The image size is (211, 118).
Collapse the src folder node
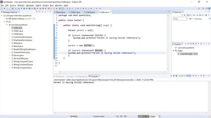[4, 22]
